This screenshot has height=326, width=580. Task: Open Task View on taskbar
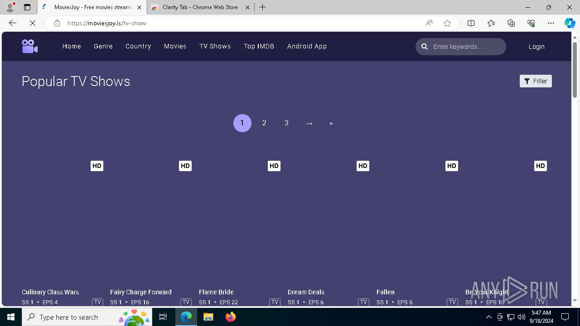(x=163, y=317)
